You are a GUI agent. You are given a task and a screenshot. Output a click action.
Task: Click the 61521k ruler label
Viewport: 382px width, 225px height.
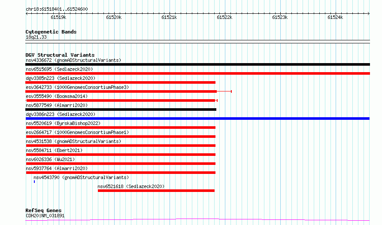pyautogui.click(x=169, y=18)
